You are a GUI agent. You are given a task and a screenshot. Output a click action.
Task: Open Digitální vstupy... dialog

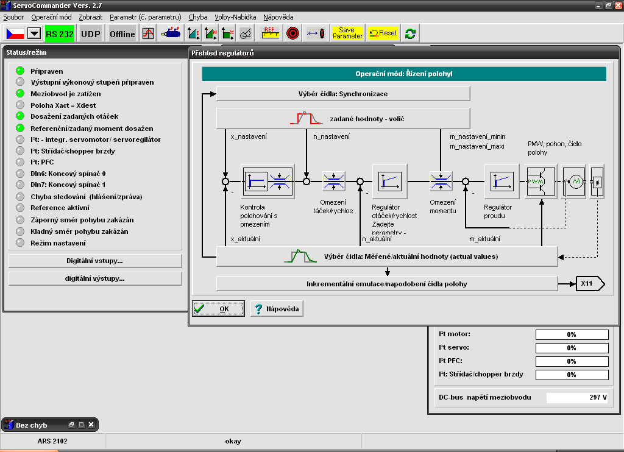[x=94, y=261]
